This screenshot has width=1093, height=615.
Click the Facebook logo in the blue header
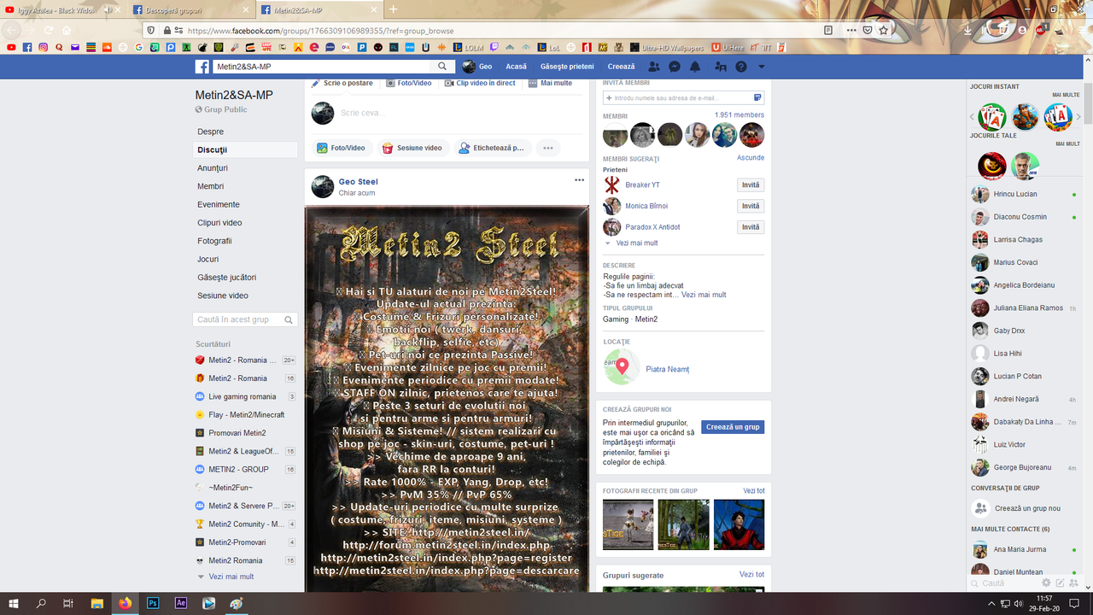tap(202, 67)
